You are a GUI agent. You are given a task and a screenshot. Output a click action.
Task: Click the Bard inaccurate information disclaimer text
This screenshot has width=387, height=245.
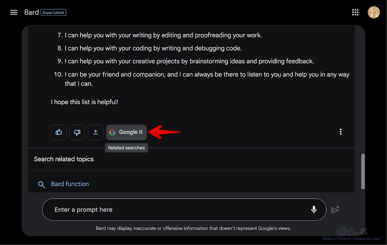coord(193,228)
